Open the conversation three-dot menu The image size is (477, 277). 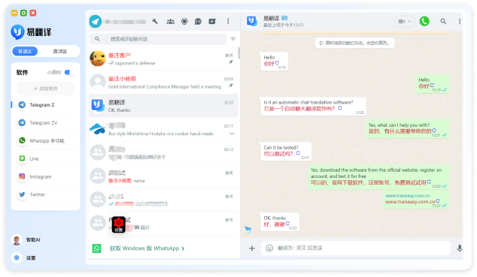(x=460, y=21)
